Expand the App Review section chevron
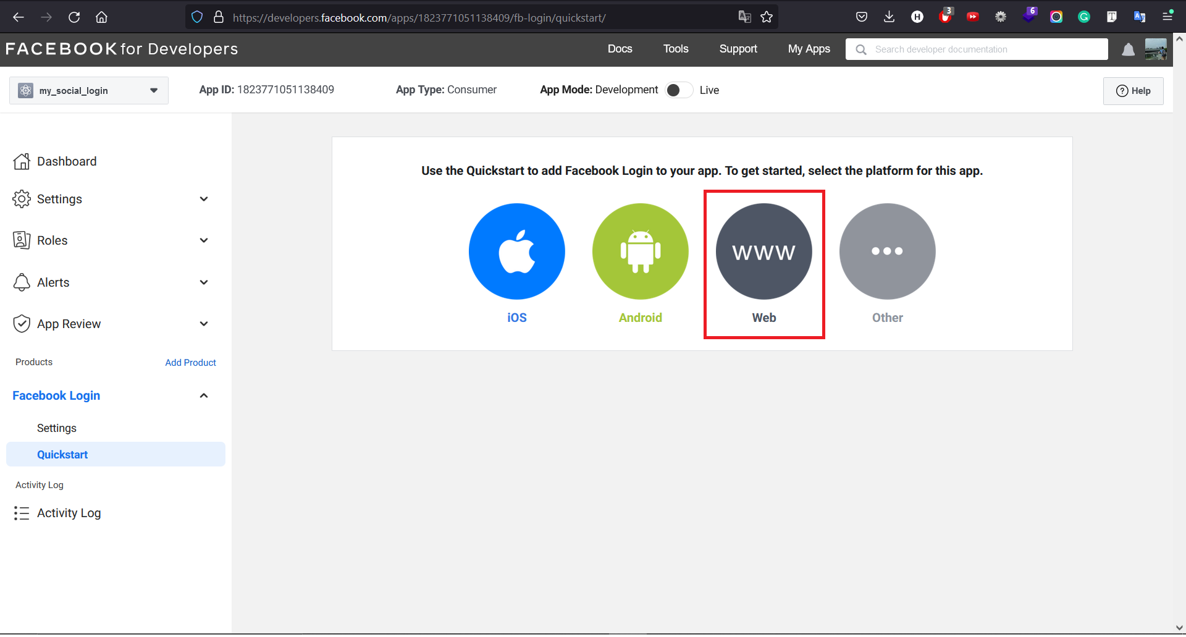The image size is (1186, 637). [204, 324]
